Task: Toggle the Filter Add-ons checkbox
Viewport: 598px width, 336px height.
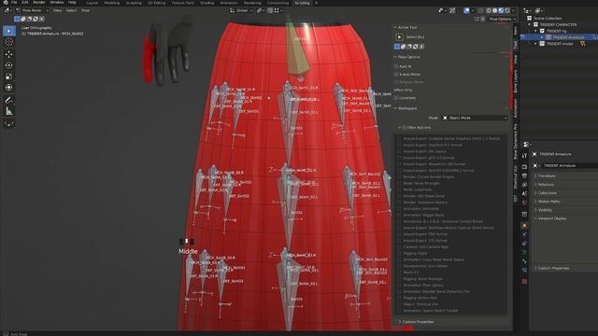Action: click(405, 128)
